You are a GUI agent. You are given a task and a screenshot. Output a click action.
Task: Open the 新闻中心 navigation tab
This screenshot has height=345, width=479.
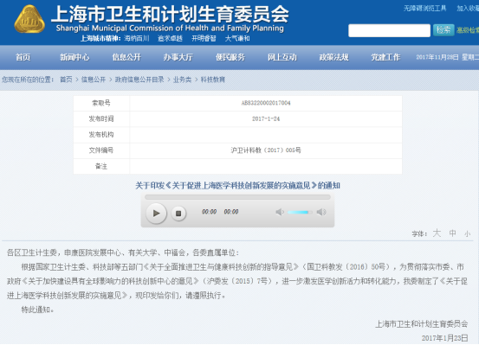(74, 57)
